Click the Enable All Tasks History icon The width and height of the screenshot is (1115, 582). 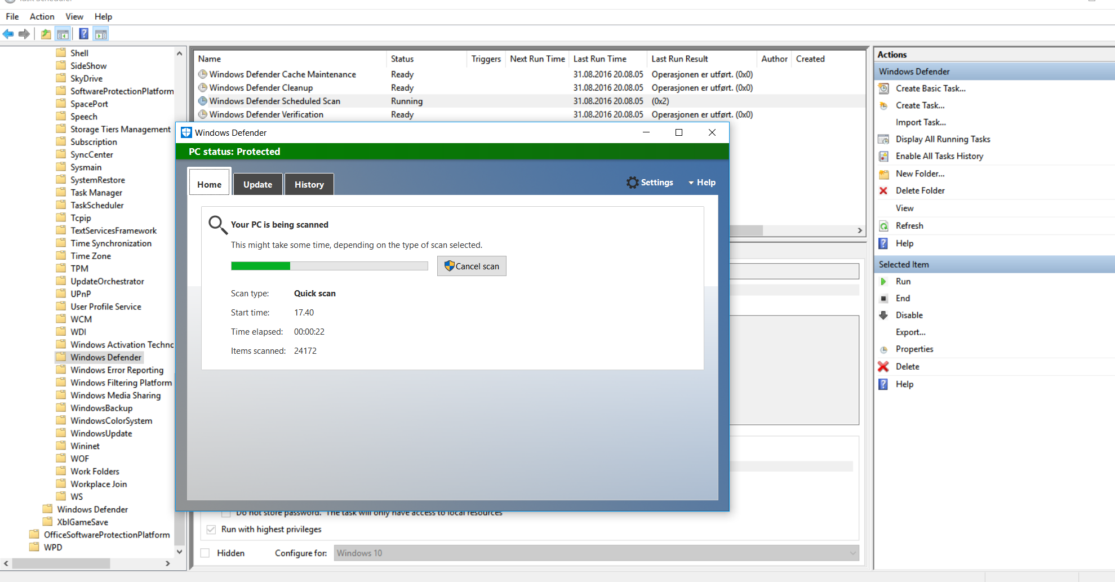tap(884, 156)
